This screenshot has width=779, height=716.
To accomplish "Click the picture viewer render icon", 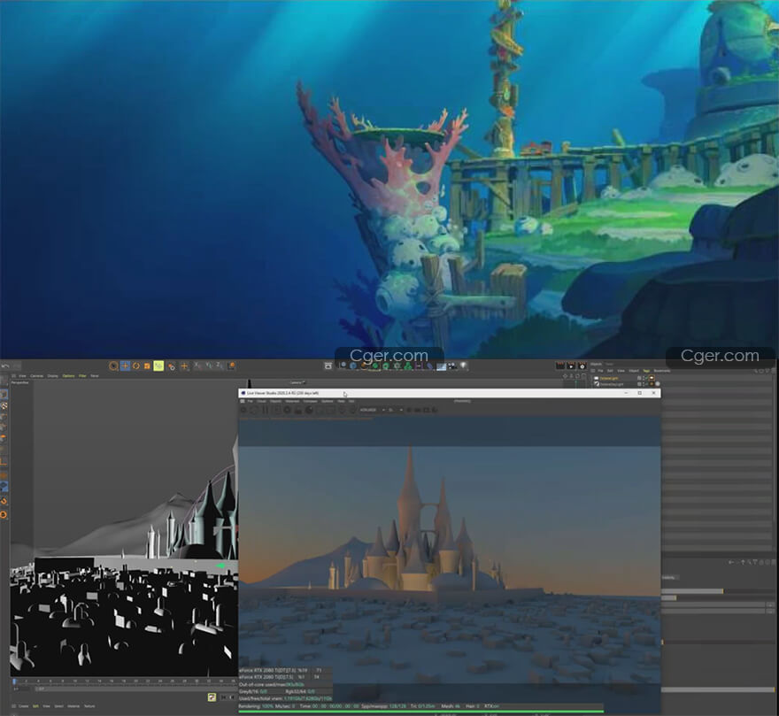I will coord(571,366).
